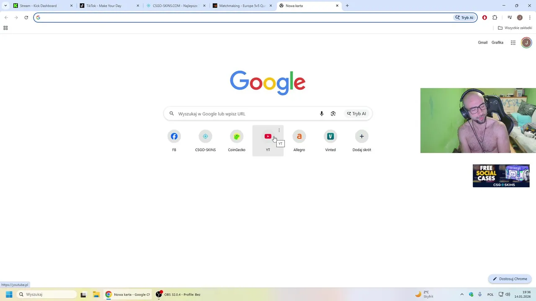
Task: Switch to the Stream - Kick Dashboard tab
Action: pyautogui.click(x=43, y=6)
